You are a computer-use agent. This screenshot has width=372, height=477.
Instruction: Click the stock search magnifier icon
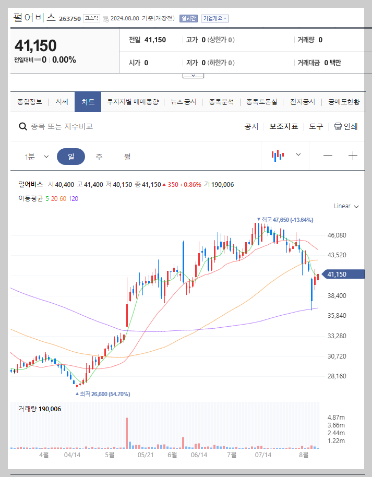(x=23, y=126)
